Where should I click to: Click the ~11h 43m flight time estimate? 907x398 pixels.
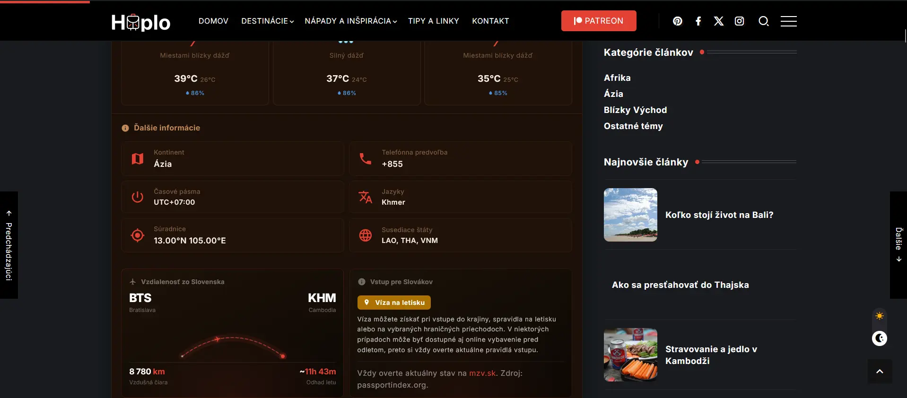(x=318, y=372)
